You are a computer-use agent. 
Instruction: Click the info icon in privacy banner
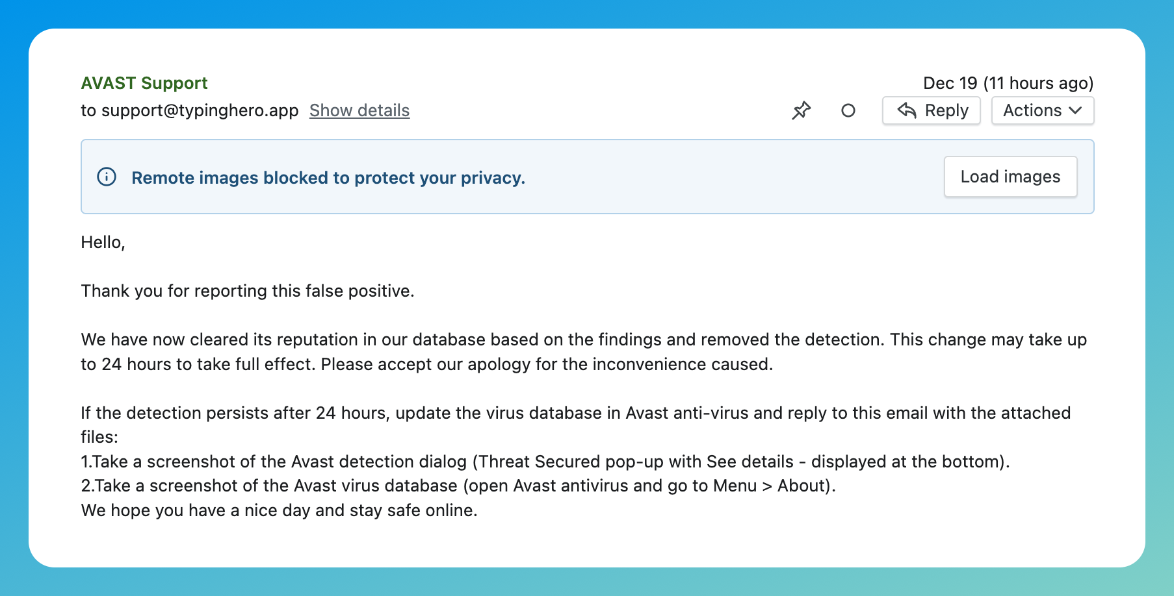point(107,177)
